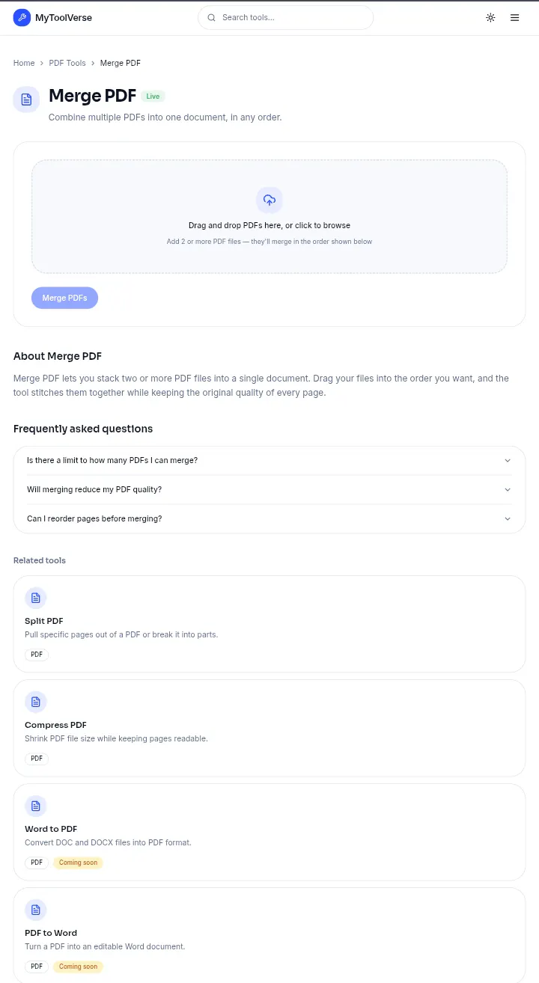The height and width of the screenshot is (983, 539).
Task: Click the Merge PDF document icon beside the title
Action: [x=27, y=99]
